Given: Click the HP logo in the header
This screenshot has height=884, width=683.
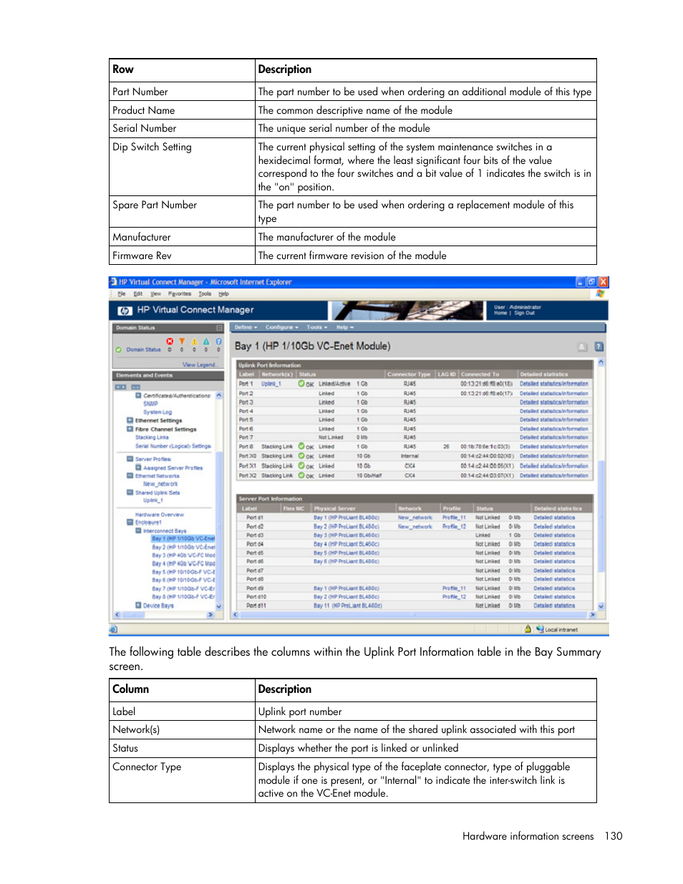Looking at the screenshot, I should [125, 311].
